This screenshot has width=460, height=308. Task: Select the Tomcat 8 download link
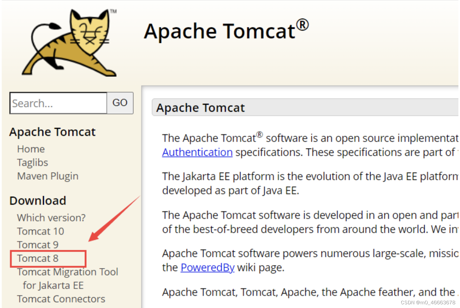[x=38, y=259]
